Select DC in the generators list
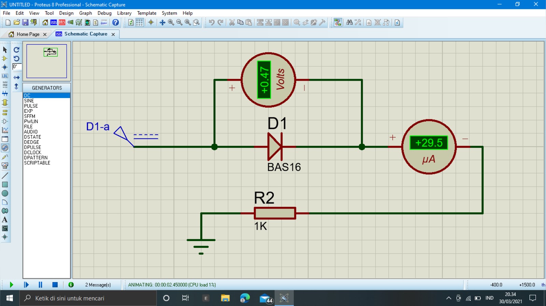Image resolution: width=546 pixels, height=306 pixels. pos(47,95)
